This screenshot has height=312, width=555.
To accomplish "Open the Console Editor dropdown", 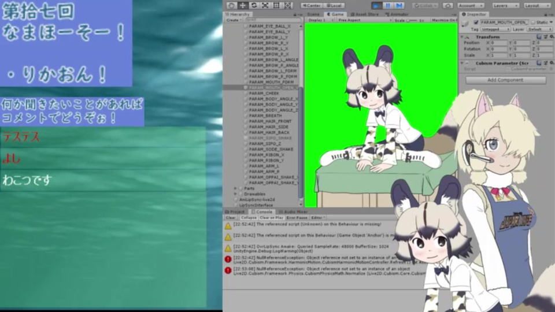I will [x=318, y=218].
